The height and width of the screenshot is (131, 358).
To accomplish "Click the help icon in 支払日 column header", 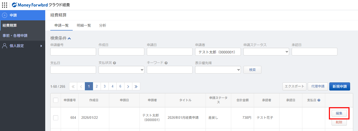I will [319, 100].
